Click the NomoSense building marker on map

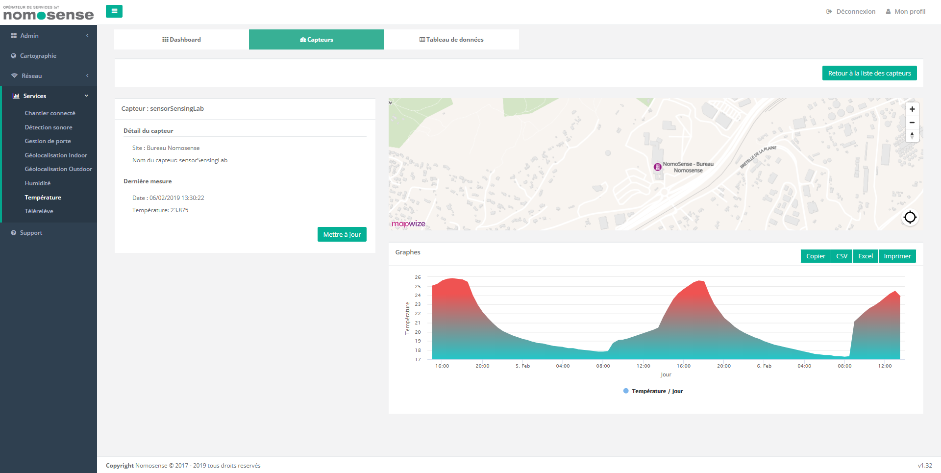coord(657,167)
